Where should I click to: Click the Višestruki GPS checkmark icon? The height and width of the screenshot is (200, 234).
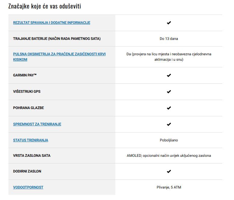(x=169, y=92)
